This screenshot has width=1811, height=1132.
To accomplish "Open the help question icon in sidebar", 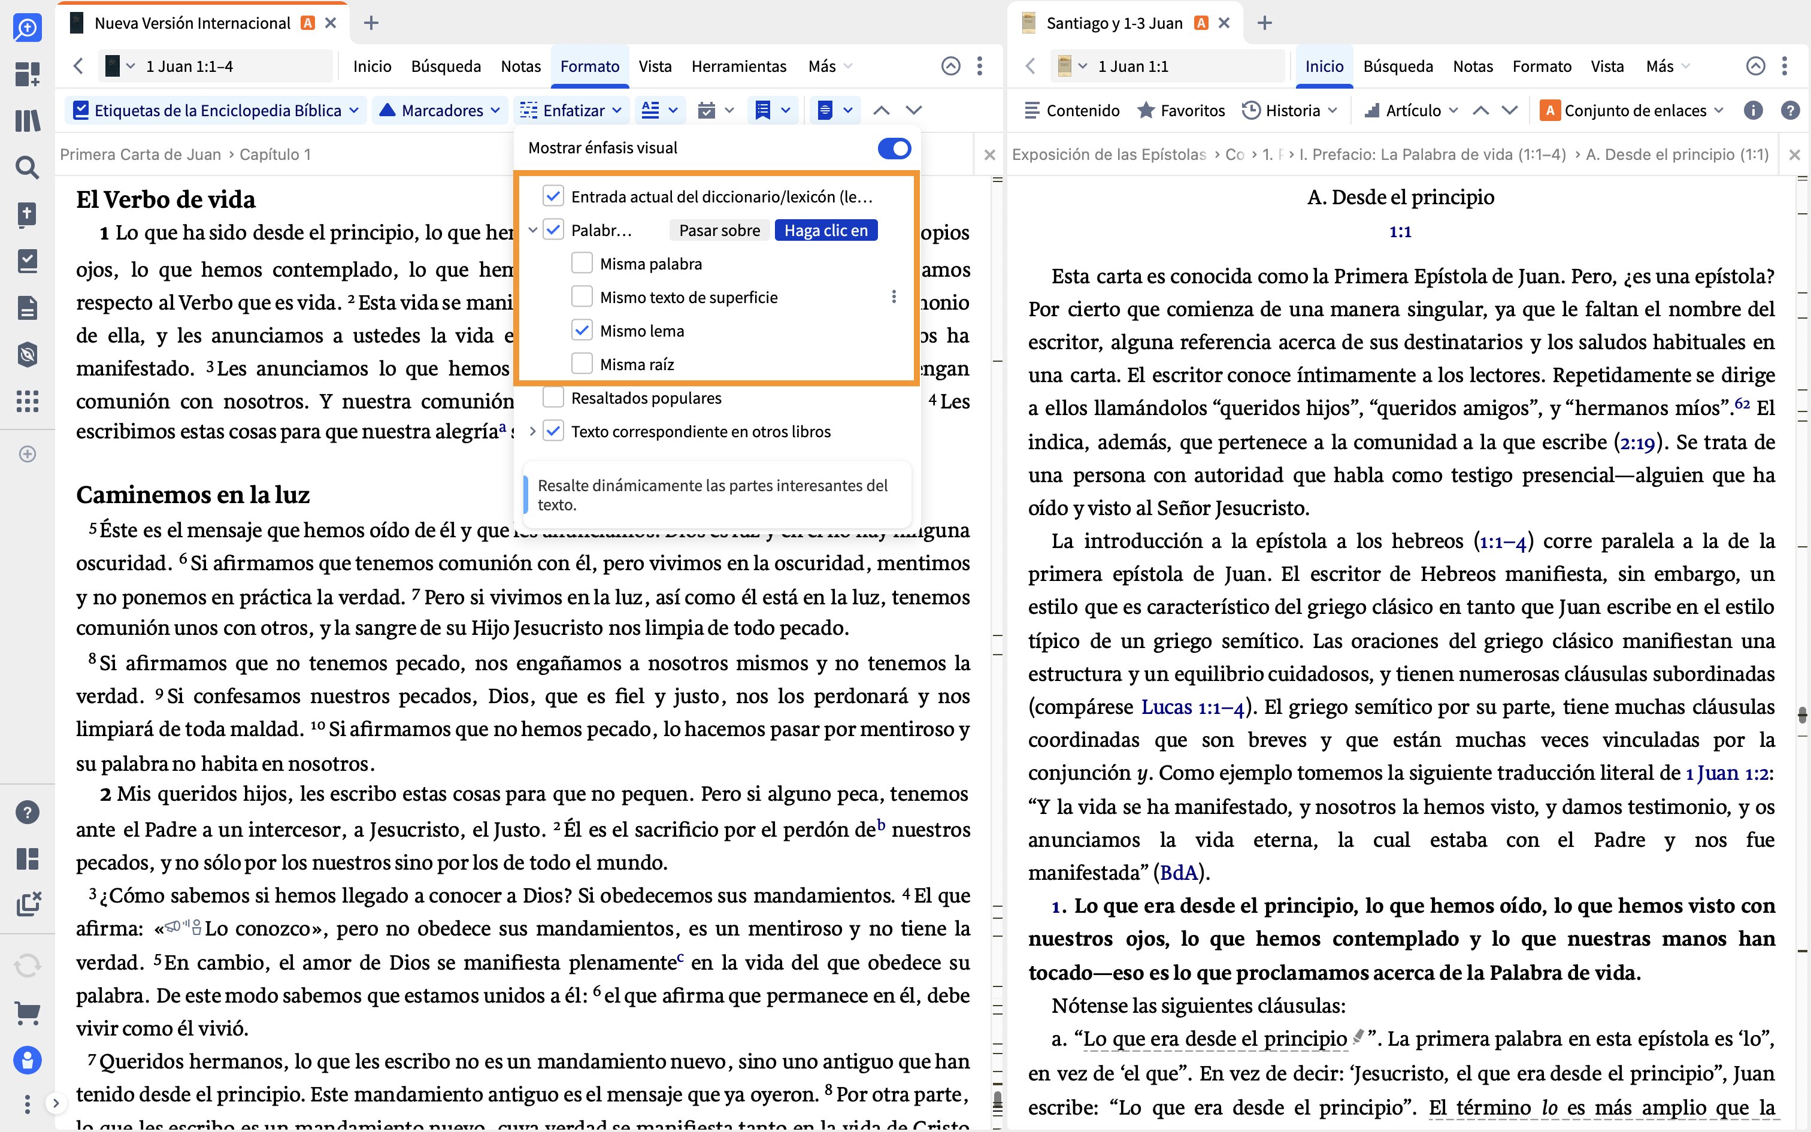I will [x=28, y=812].
